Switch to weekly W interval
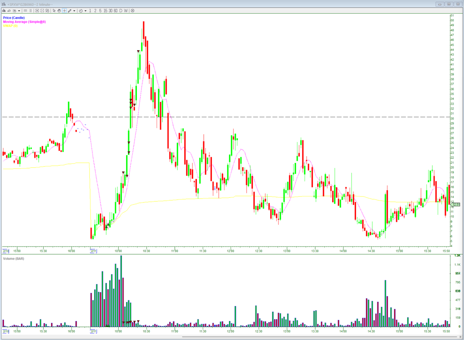The height and width of the screenshot is (340, 464). [x=126, y=11]
